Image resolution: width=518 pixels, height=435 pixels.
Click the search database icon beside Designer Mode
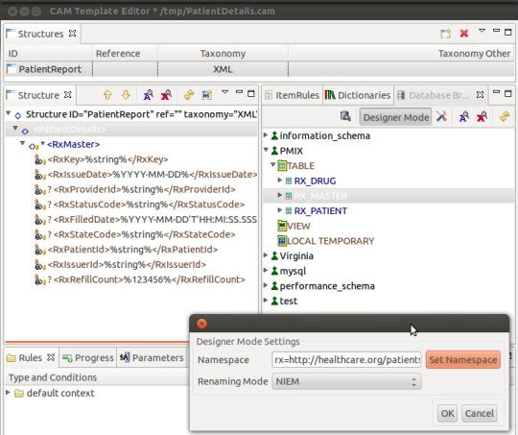click(x=345, y=116)
